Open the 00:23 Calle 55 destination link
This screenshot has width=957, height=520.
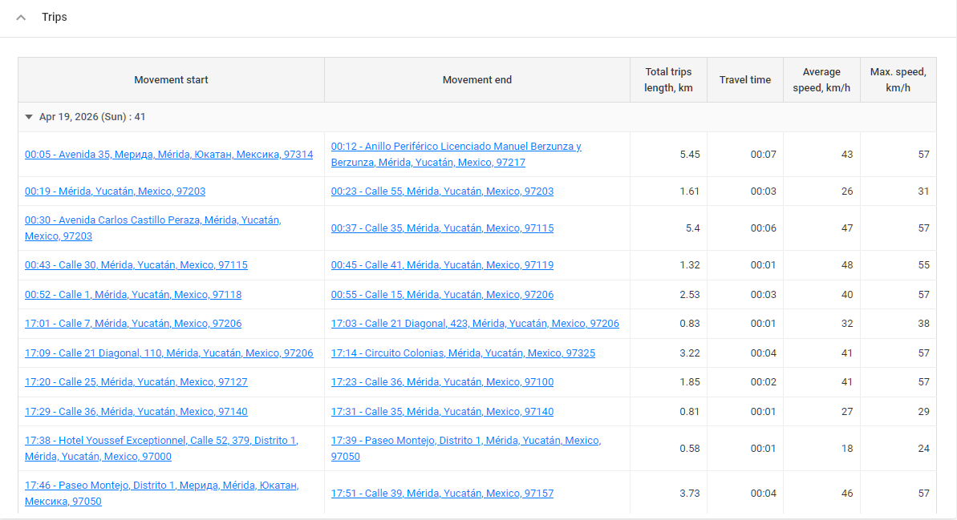pyautogui.click(x=442, y=191)
